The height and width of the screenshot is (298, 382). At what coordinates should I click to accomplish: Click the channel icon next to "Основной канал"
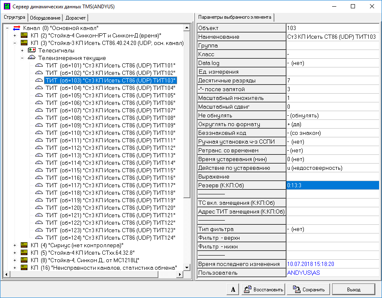[x=17, y=28]
